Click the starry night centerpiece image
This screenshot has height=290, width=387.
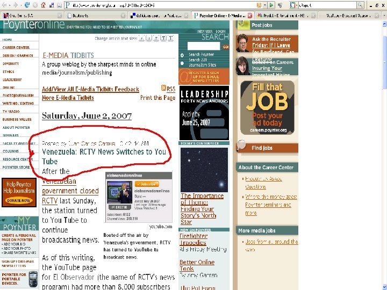coord(204,170)
